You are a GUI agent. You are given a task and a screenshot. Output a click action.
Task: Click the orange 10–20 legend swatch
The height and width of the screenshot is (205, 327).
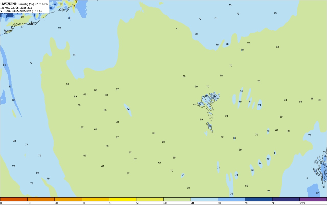41,199
